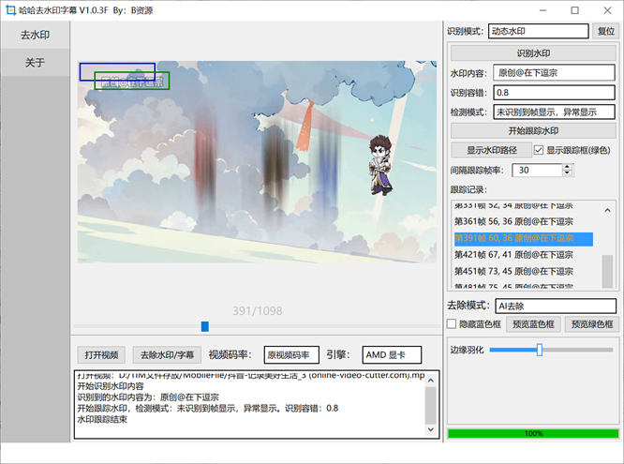Image resolution: width=624 pixels, height=464 pixels.
Task: Click the 边缘羽化 slider handle
Action: coord(540,350)
